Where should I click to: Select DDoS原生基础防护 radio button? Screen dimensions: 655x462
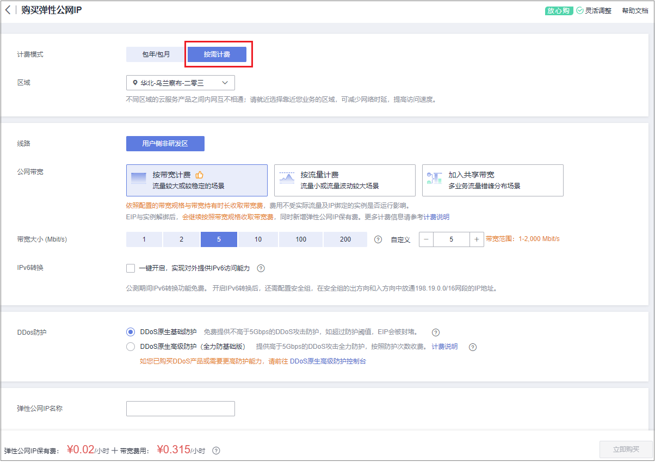pyautogui.click(x=131, y=332)
